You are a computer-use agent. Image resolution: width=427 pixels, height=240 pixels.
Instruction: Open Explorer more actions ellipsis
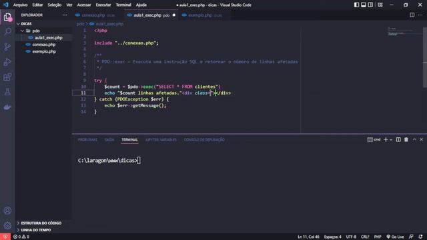pos(65,15)
